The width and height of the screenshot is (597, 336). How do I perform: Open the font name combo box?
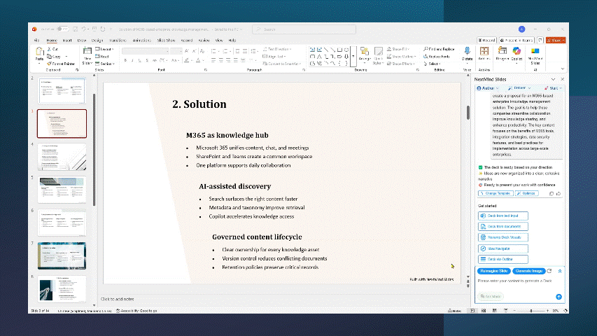pos(146,51)
